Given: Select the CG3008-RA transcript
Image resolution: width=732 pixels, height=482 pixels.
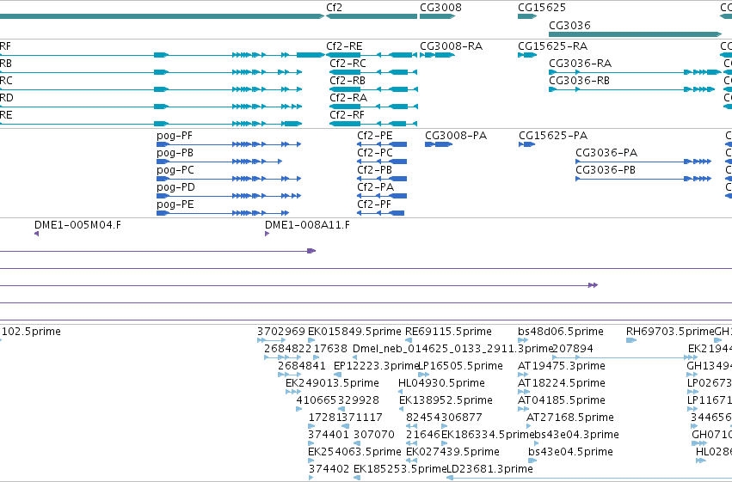Looking at the screenshot, I should tap(438, 55).
